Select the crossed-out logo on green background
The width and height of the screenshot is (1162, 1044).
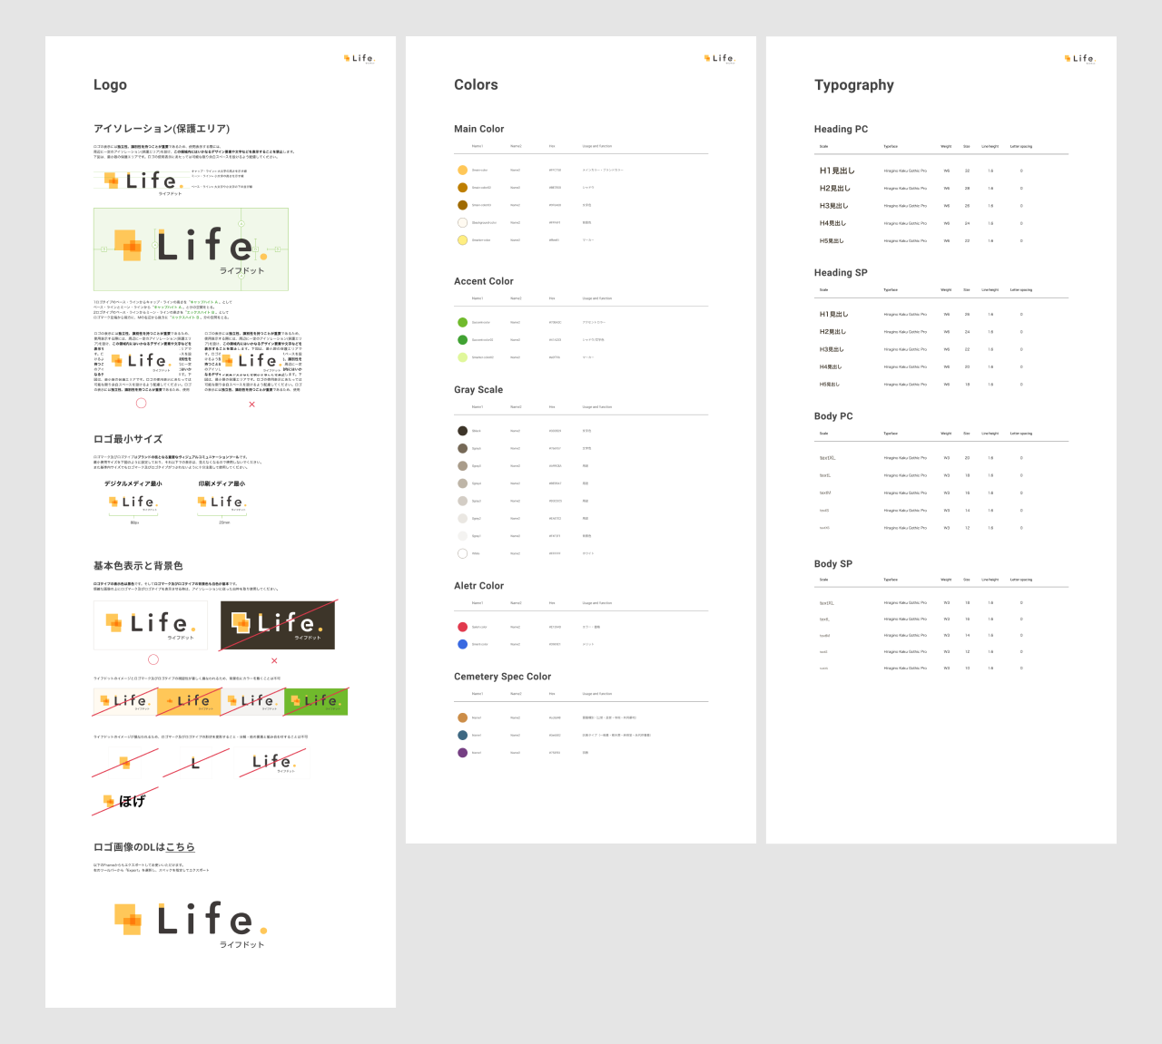pos(316,701)
